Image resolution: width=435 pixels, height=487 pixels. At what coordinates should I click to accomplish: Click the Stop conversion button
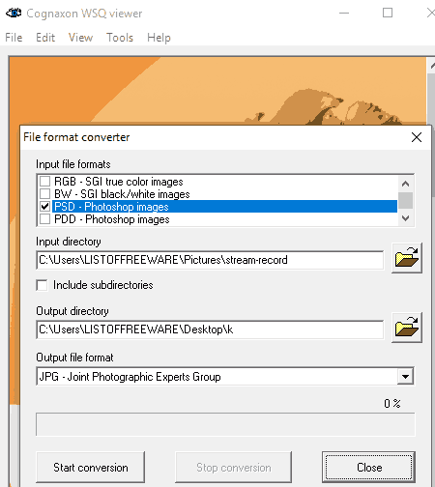pos(234,467)
